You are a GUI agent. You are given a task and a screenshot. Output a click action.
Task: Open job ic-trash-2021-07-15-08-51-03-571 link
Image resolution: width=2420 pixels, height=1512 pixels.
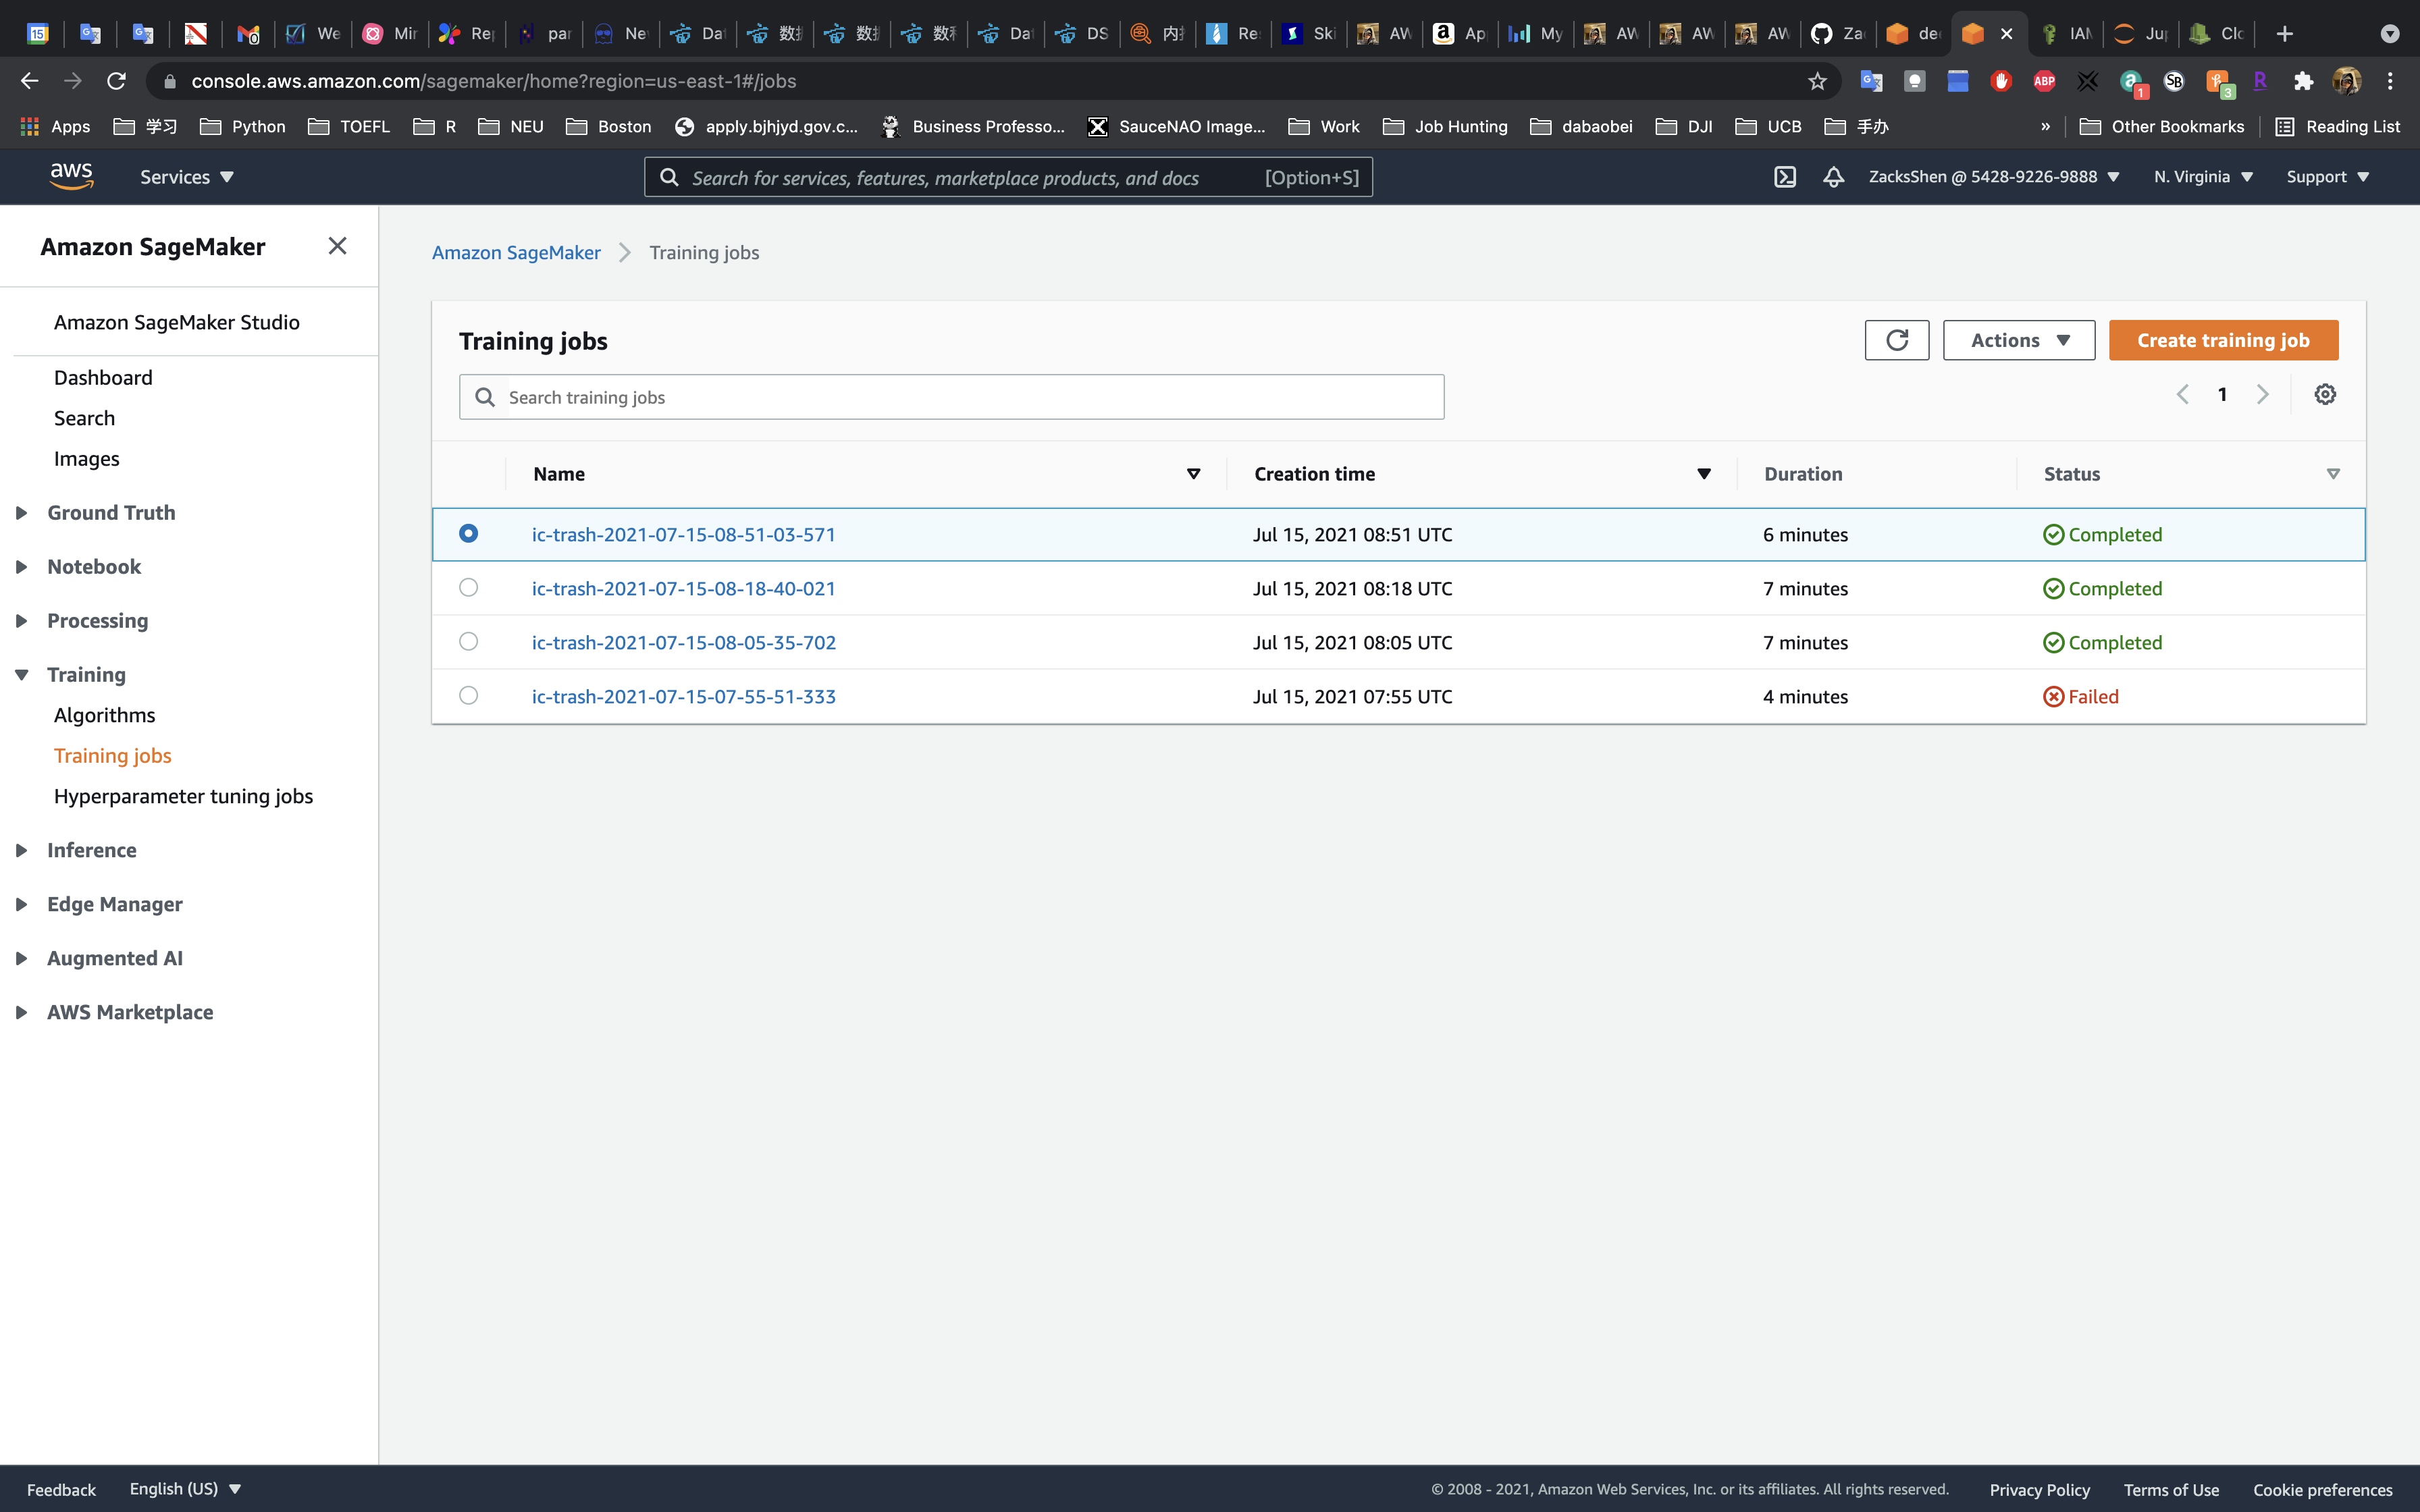pos(683,534)
